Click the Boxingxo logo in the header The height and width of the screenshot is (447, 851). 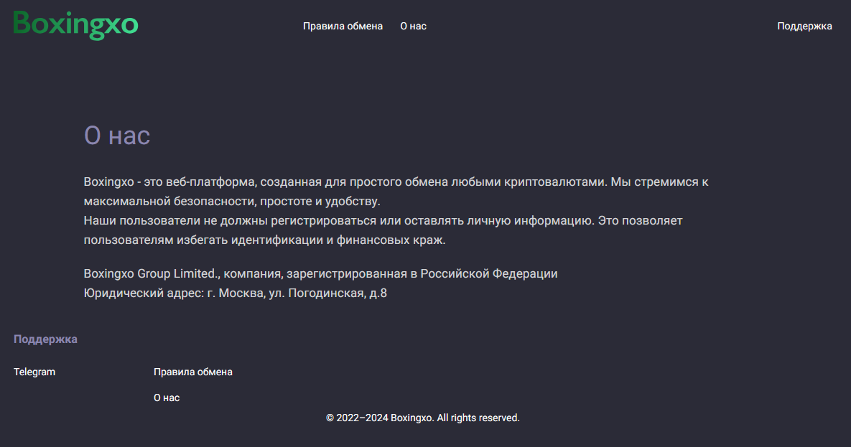pos(75,25)
